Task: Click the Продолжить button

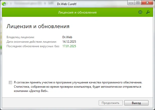Action: tap(111, 103)
